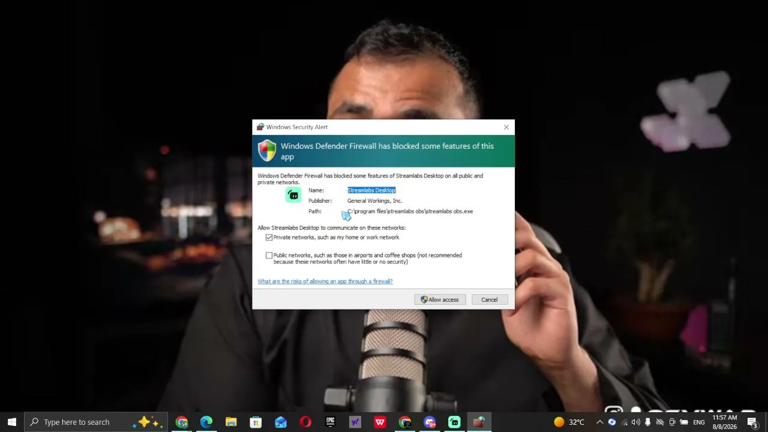Open the Wi-Fi network flyout
The height and width of the screenshot is (432, 768).
[624, 422]
